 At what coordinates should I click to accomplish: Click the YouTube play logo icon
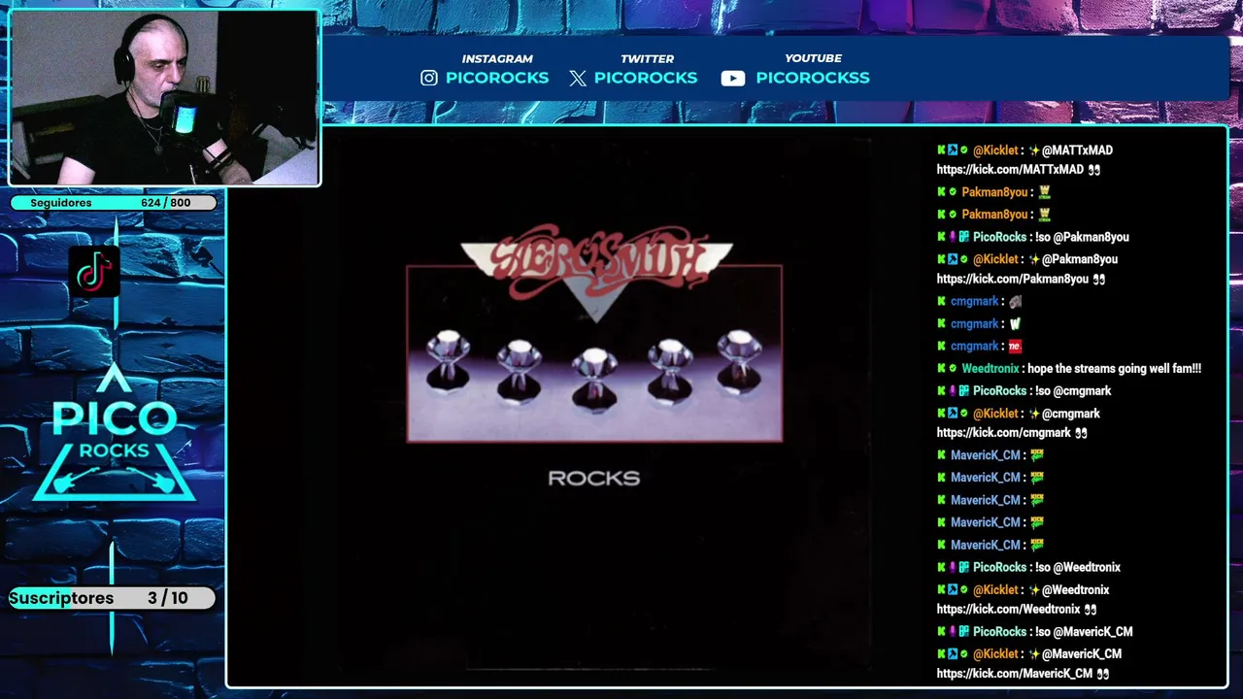pyautogui.click(x=733, y=79)
